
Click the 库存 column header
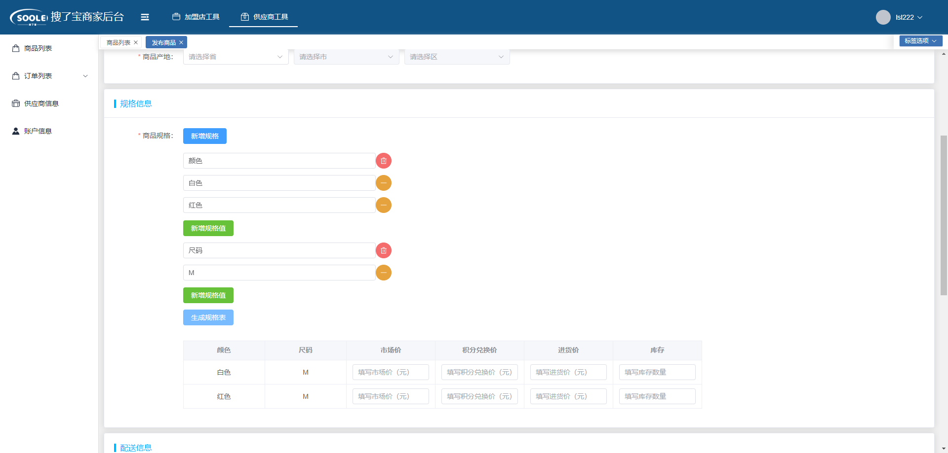click(657, 350)
